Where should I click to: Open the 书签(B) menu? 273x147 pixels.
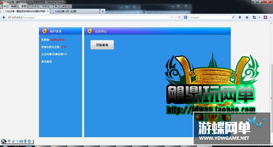(x=46, y=6)
